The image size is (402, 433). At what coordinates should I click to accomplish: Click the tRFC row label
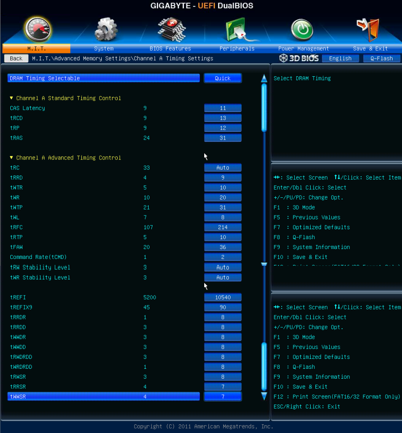16,227
